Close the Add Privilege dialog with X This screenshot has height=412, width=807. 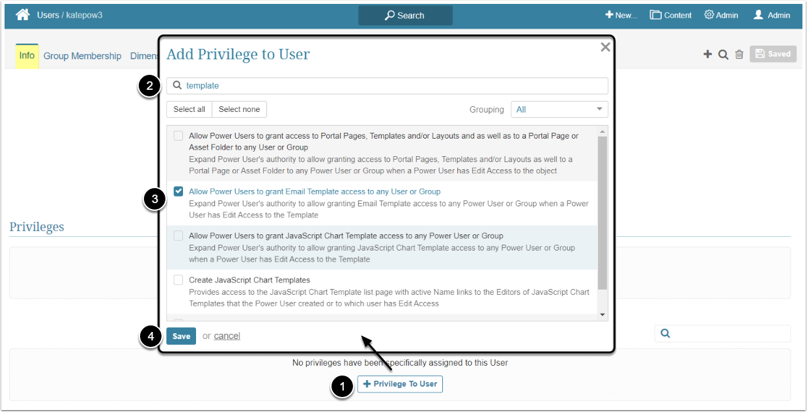[605, 47]
